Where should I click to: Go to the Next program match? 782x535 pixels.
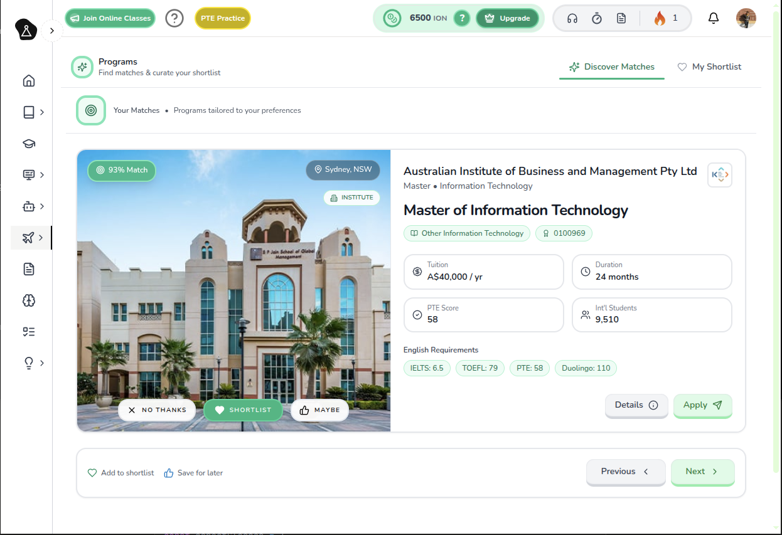pyautogui.click(x=702, y=472)
